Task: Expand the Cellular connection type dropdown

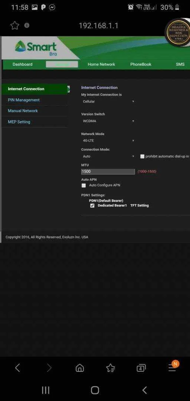Action: 108,101
